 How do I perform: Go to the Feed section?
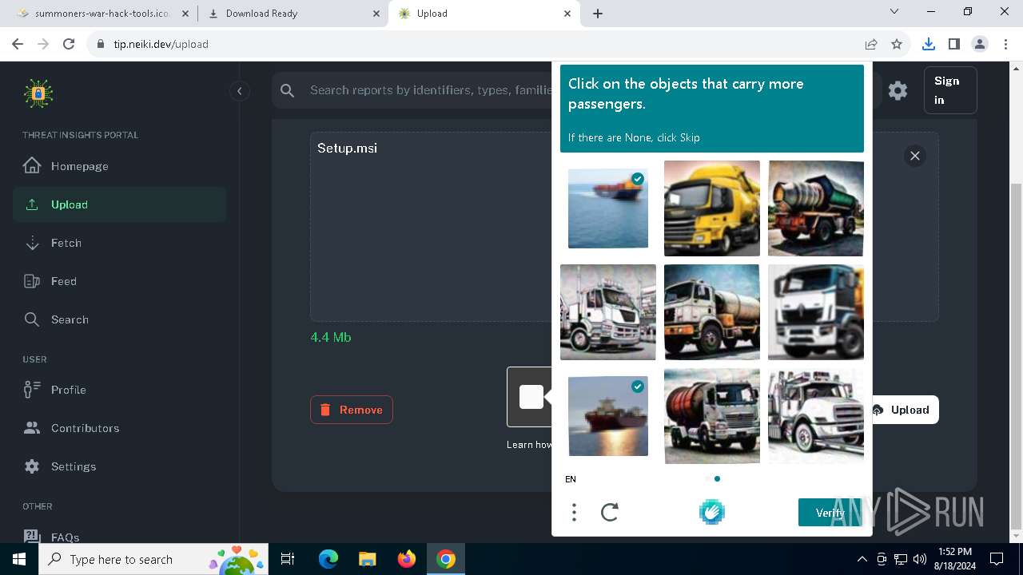pyautogui.click(x=119, y=281)
